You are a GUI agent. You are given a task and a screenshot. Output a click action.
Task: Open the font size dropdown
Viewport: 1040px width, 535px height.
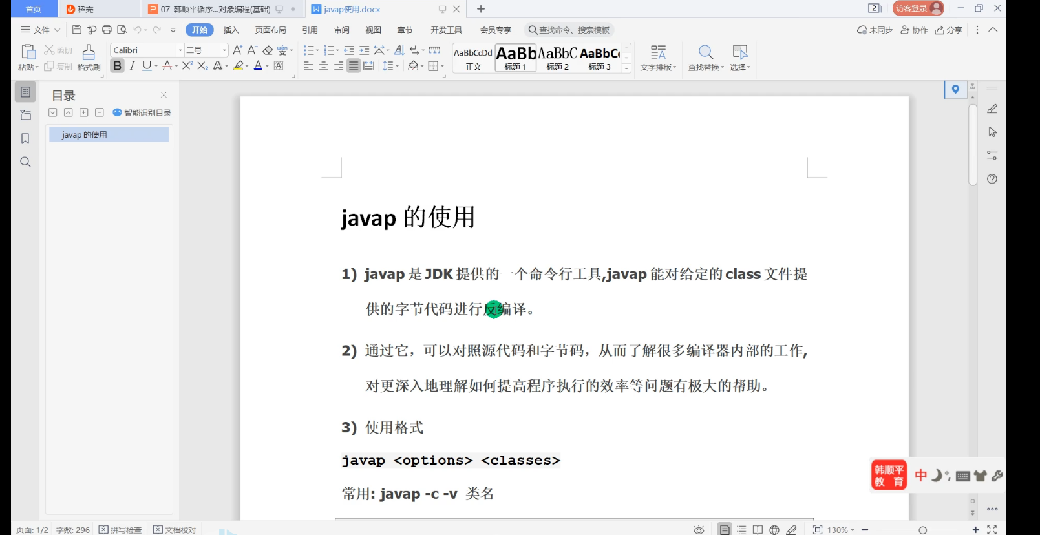coord(224,50)
